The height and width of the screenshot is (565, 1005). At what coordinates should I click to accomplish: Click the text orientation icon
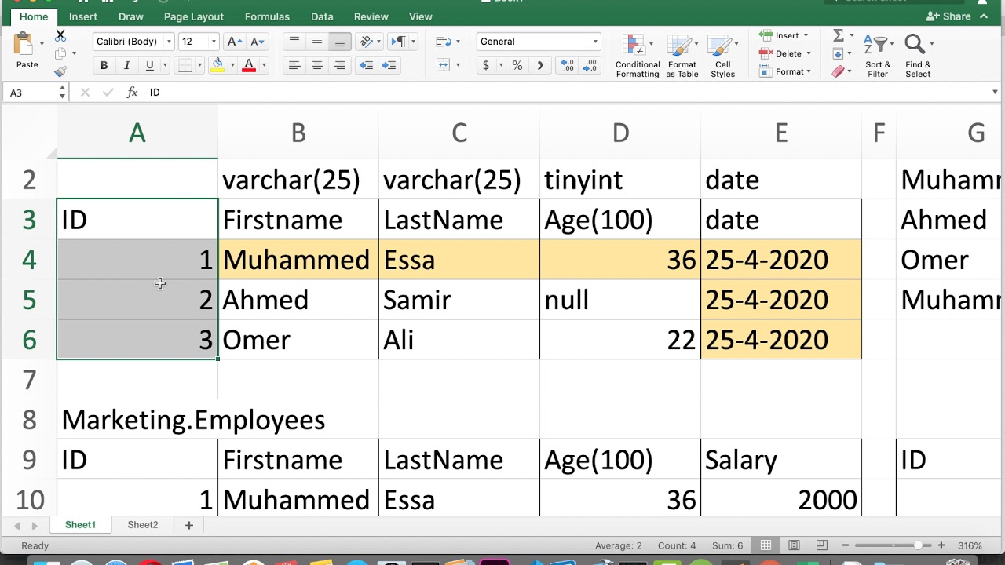point(365,42)
